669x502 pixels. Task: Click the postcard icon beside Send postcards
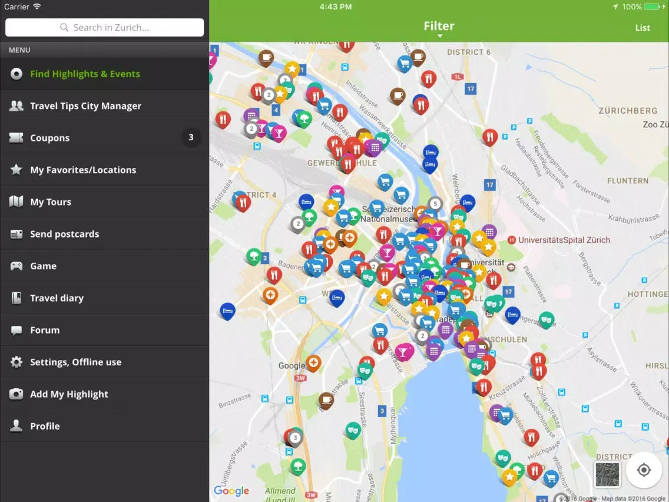[x=16, y=234]
